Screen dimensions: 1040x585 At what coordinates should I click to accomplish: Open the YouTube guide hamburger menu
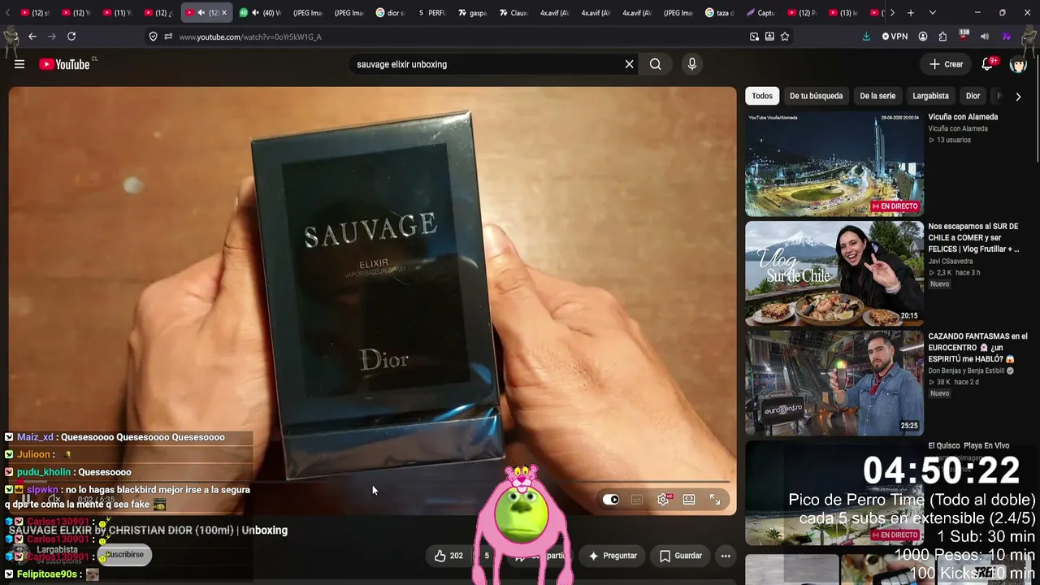click(x=19, y=64)
